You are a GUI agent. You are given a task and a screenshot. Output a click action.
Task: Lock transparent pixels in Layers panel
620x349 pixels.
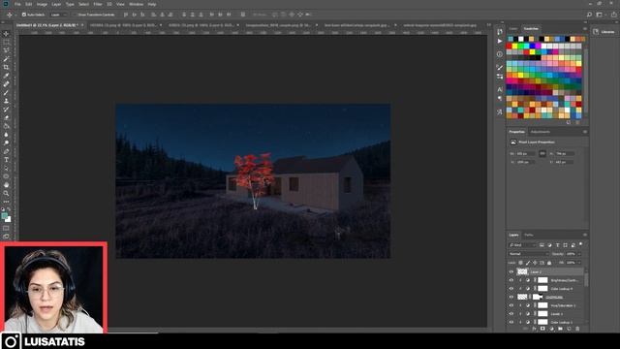tap(521, 263)
